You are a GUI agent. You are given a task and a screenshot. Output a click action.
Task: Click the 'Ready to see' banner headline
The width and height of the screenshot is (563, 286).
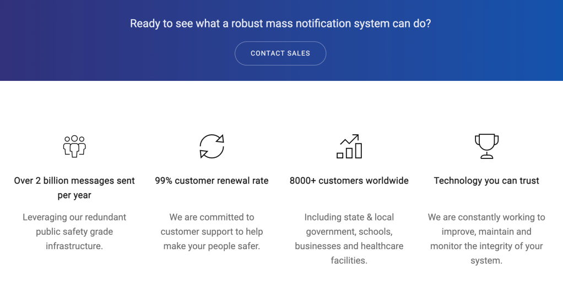click(x=280, y=24)
